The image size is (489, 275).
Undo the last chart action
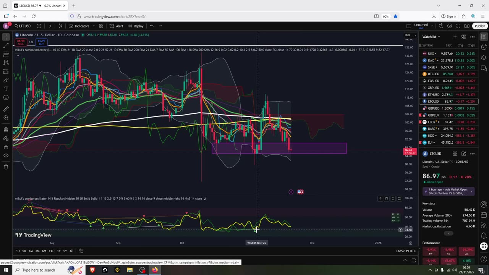point(152,26)
